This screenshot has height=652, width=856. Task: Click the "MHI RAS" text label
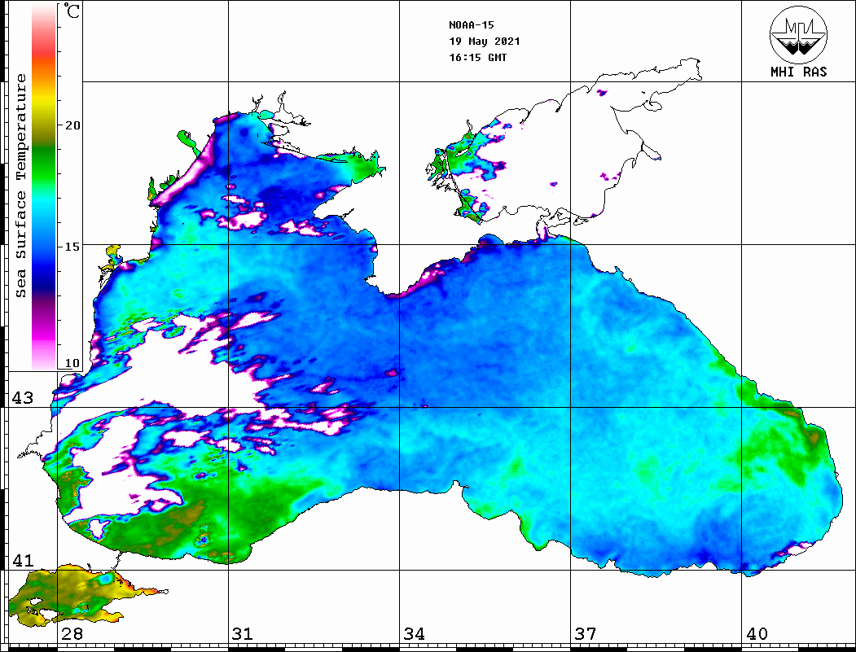799,72
